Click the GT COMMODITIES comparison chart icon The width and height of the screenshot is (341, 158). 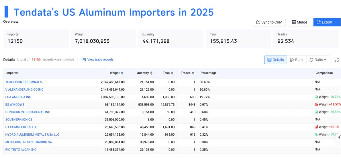[x=316, y=127]
